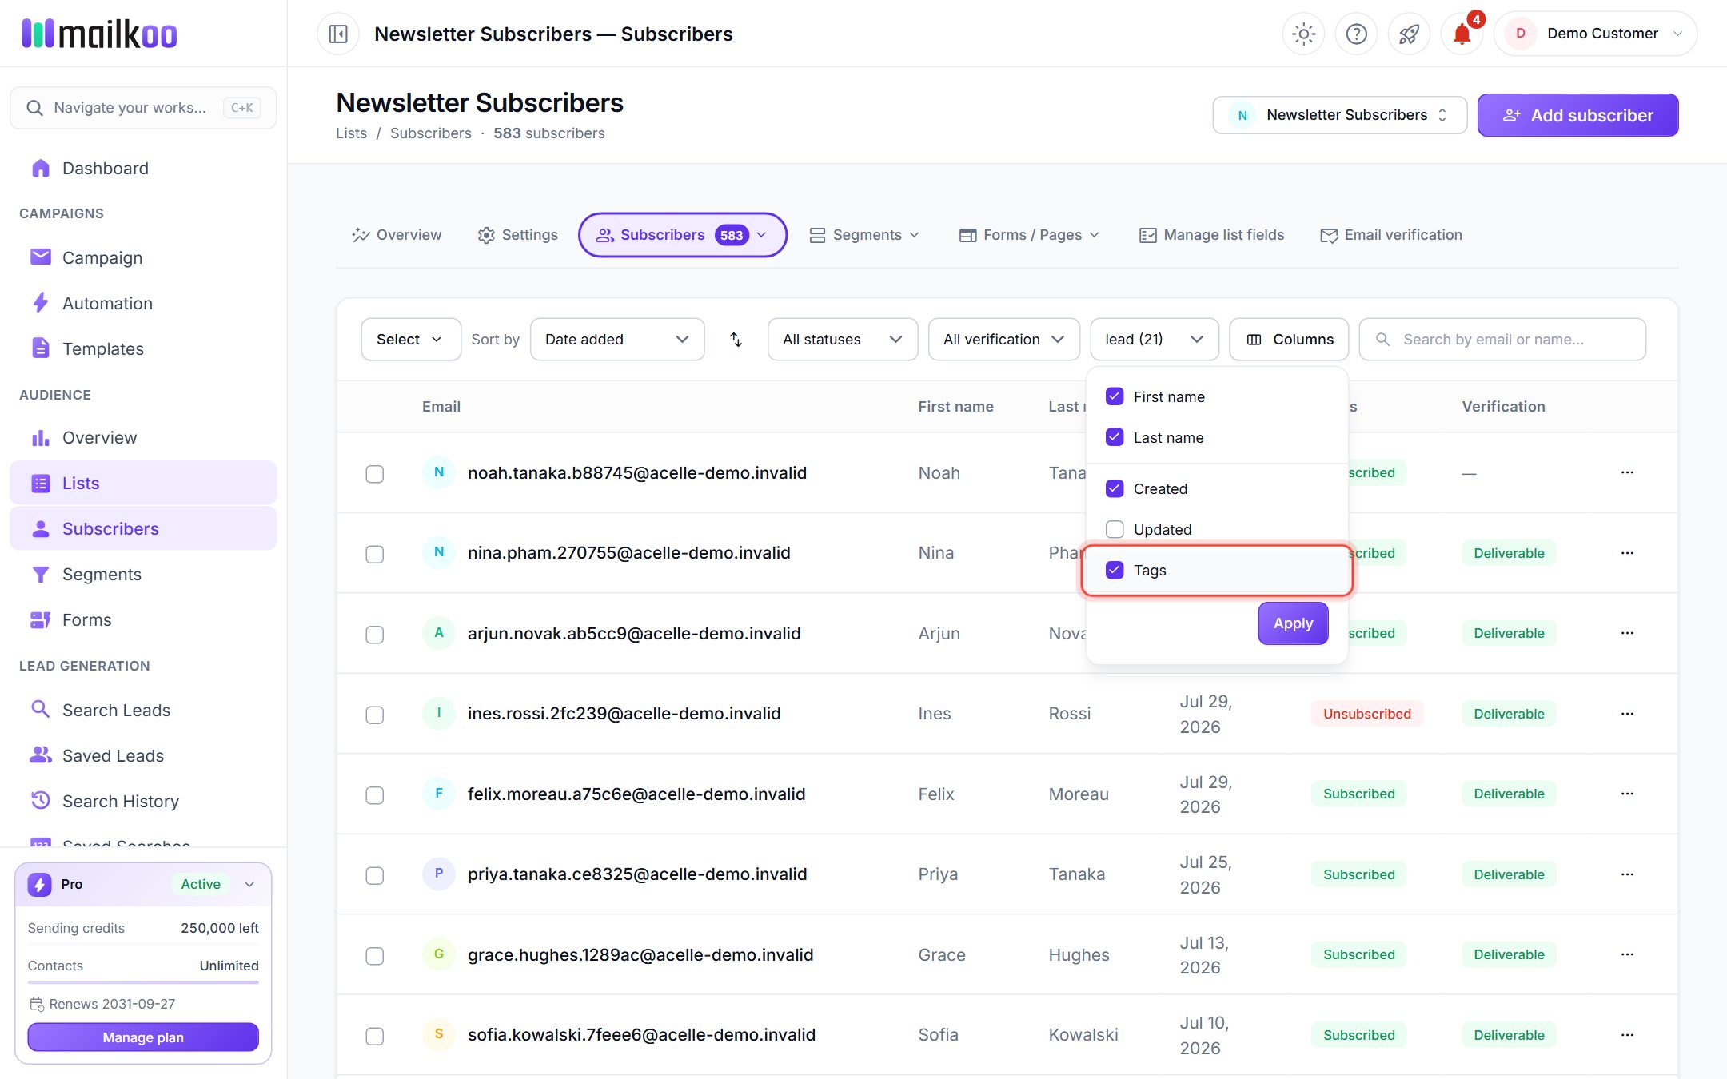This screenshot has height=1079, width=1727.
Task: Open Email verification tab
Action: (x=1391, y=235)
